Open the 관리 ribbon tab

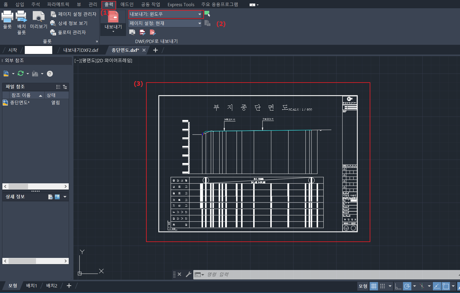tap(93, 4)
